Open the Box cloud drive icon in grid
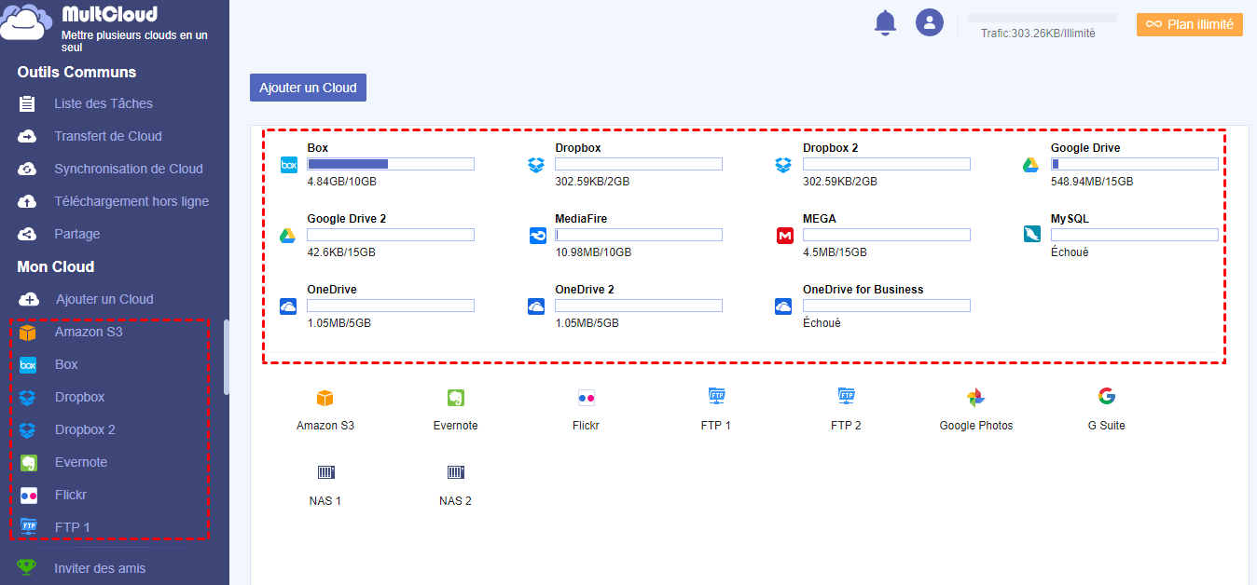This screenshot has width=1257, height=585. pos(289,165)
